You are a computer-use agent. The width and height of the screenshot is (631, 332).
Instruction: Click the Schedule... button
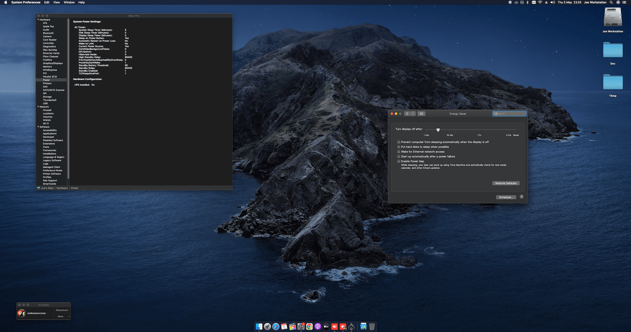[x=506, y=197]
